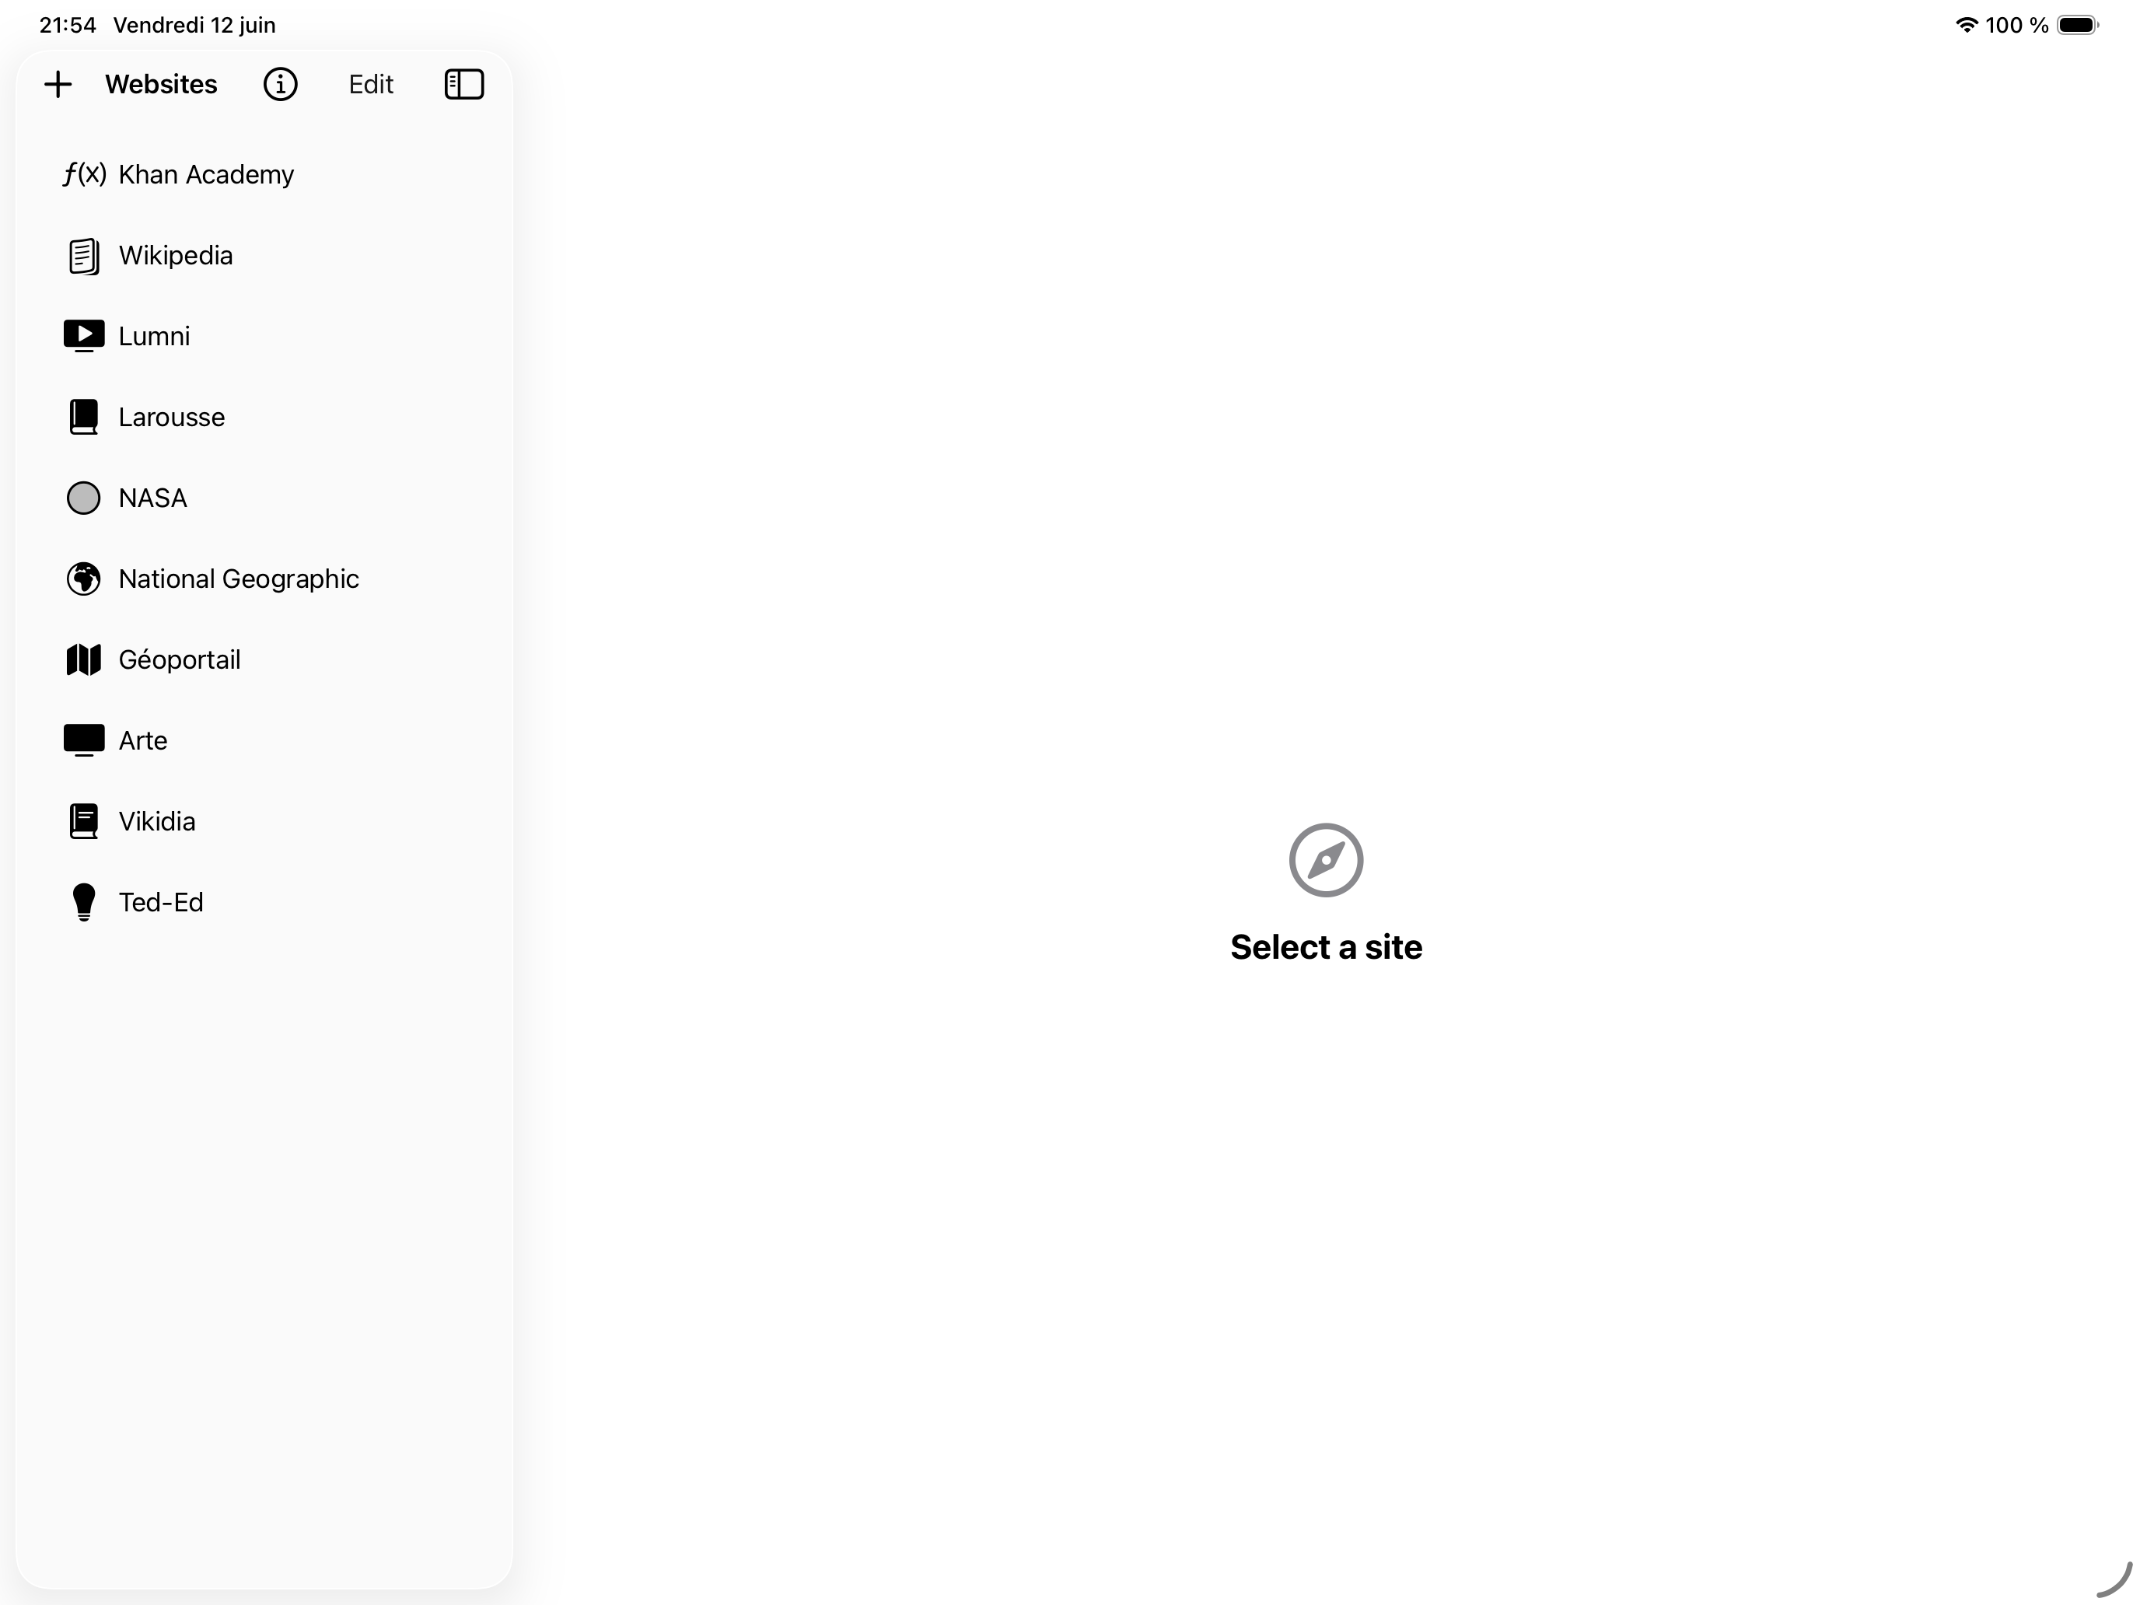Click the Select a site heading
Viewport: 2140px width, 1605px height.
coord(1327,947)
